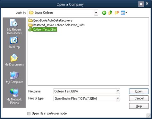Select the QuickBooksAutoDataRecovery folder
The width and height of the screenshot is (152, 119).
[50, 20]
